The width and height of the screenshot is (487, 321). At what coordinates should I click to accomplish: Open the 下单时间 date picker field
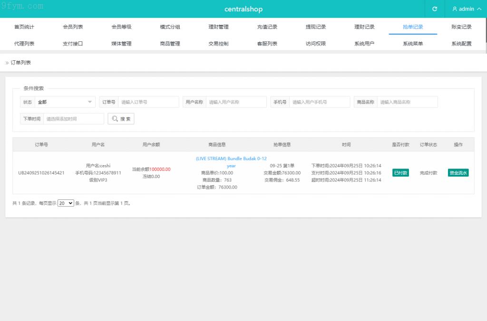coord(73,119)
